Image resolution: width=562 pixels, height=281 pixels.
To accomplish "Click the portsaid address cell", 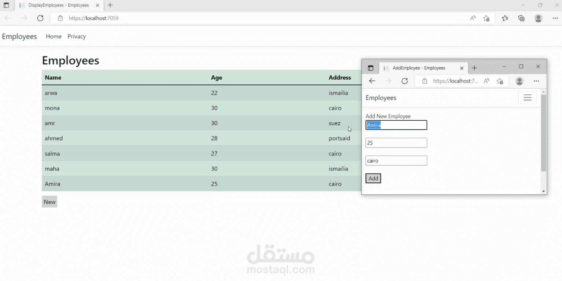I will [339, 138].
